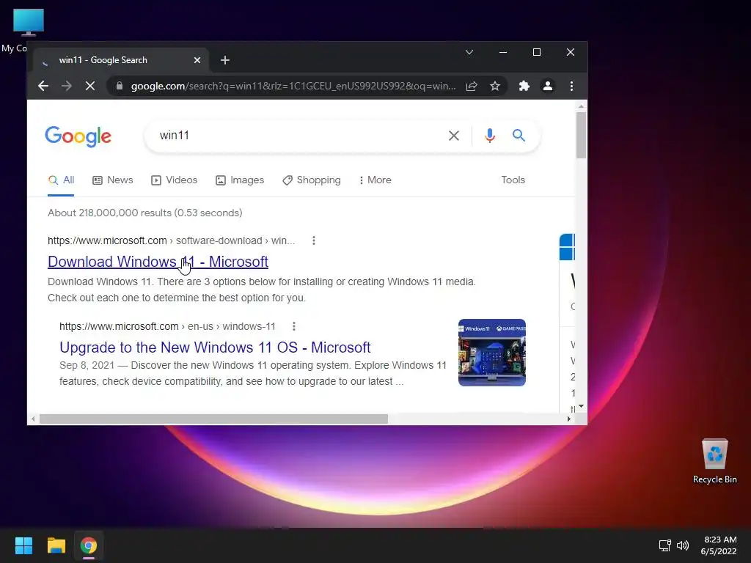Go back to the previous page in Chrome

43,87
